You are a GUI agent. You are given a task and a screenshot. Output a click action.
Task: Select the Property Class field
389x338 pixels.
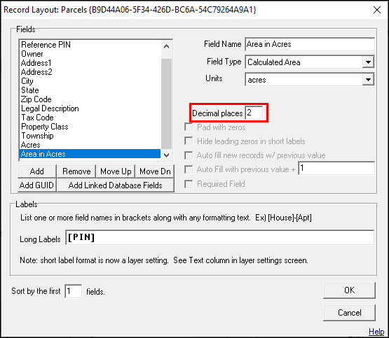click(x=45, y=127)
